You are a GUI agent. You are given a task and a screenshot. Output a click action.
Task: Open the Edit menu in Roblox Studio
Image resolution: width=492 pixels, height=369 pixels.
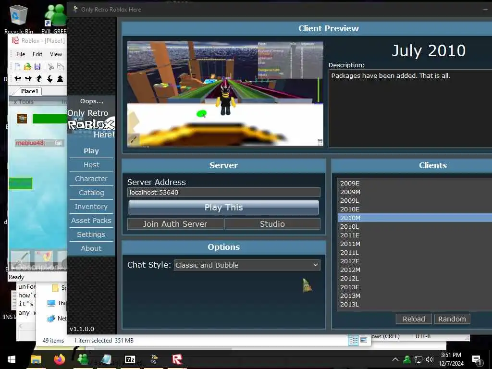click(37, 54)
